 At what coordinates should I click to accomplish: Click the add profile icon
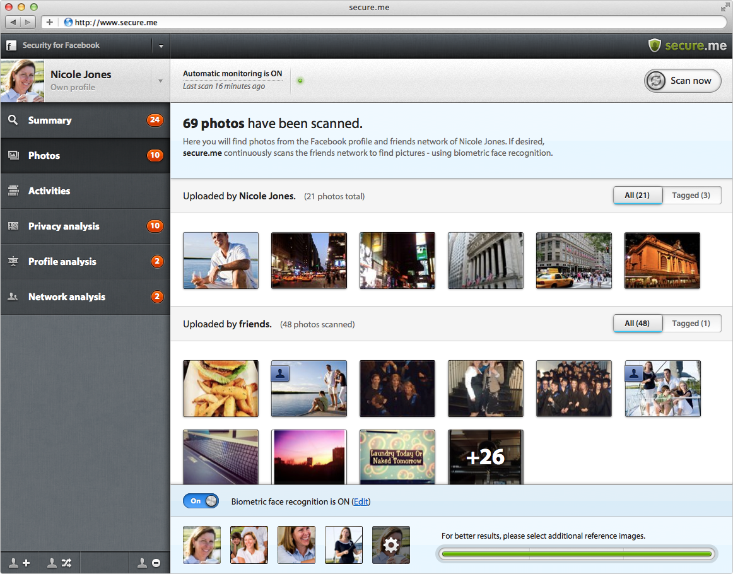20,563
